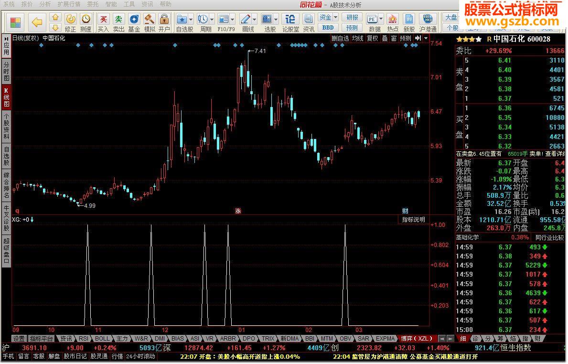Viewport: 568px width, 364px height.
Task: Toggle the 窗 window option
Action: pyautogui.click(x=394, y=38)
